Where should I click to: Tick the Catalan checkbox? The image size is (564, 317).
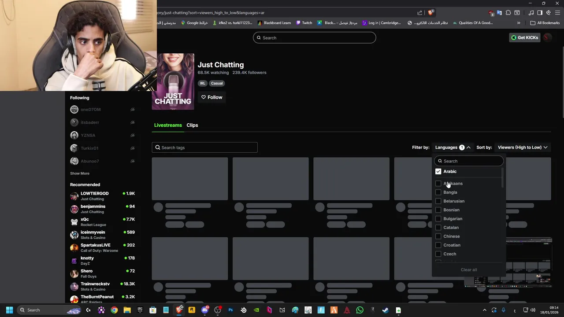pos(438,228)
